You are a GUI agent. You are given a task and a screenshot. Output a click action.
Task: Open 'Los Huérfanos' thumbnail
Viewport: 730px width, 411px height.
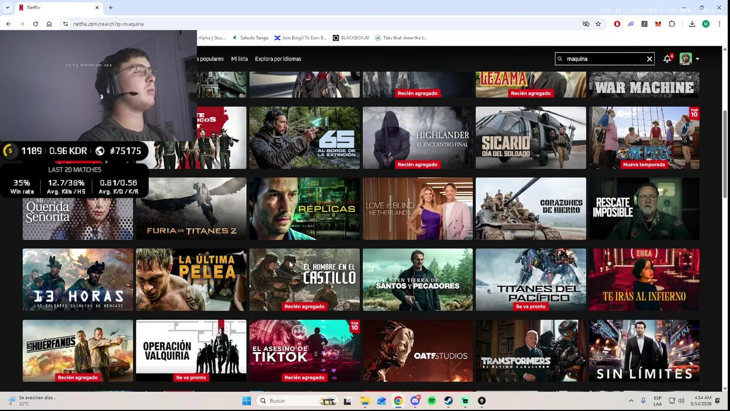point(78,350)
